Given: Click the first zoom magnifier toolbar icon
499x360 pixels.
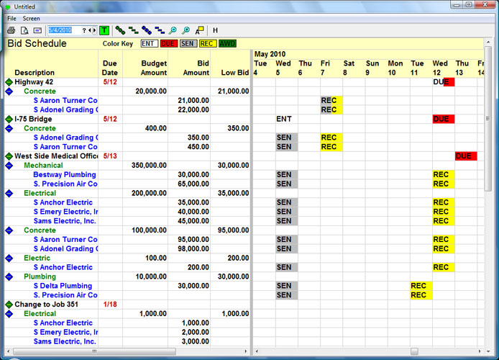Looking at the screenshot, I should [173, 30].
